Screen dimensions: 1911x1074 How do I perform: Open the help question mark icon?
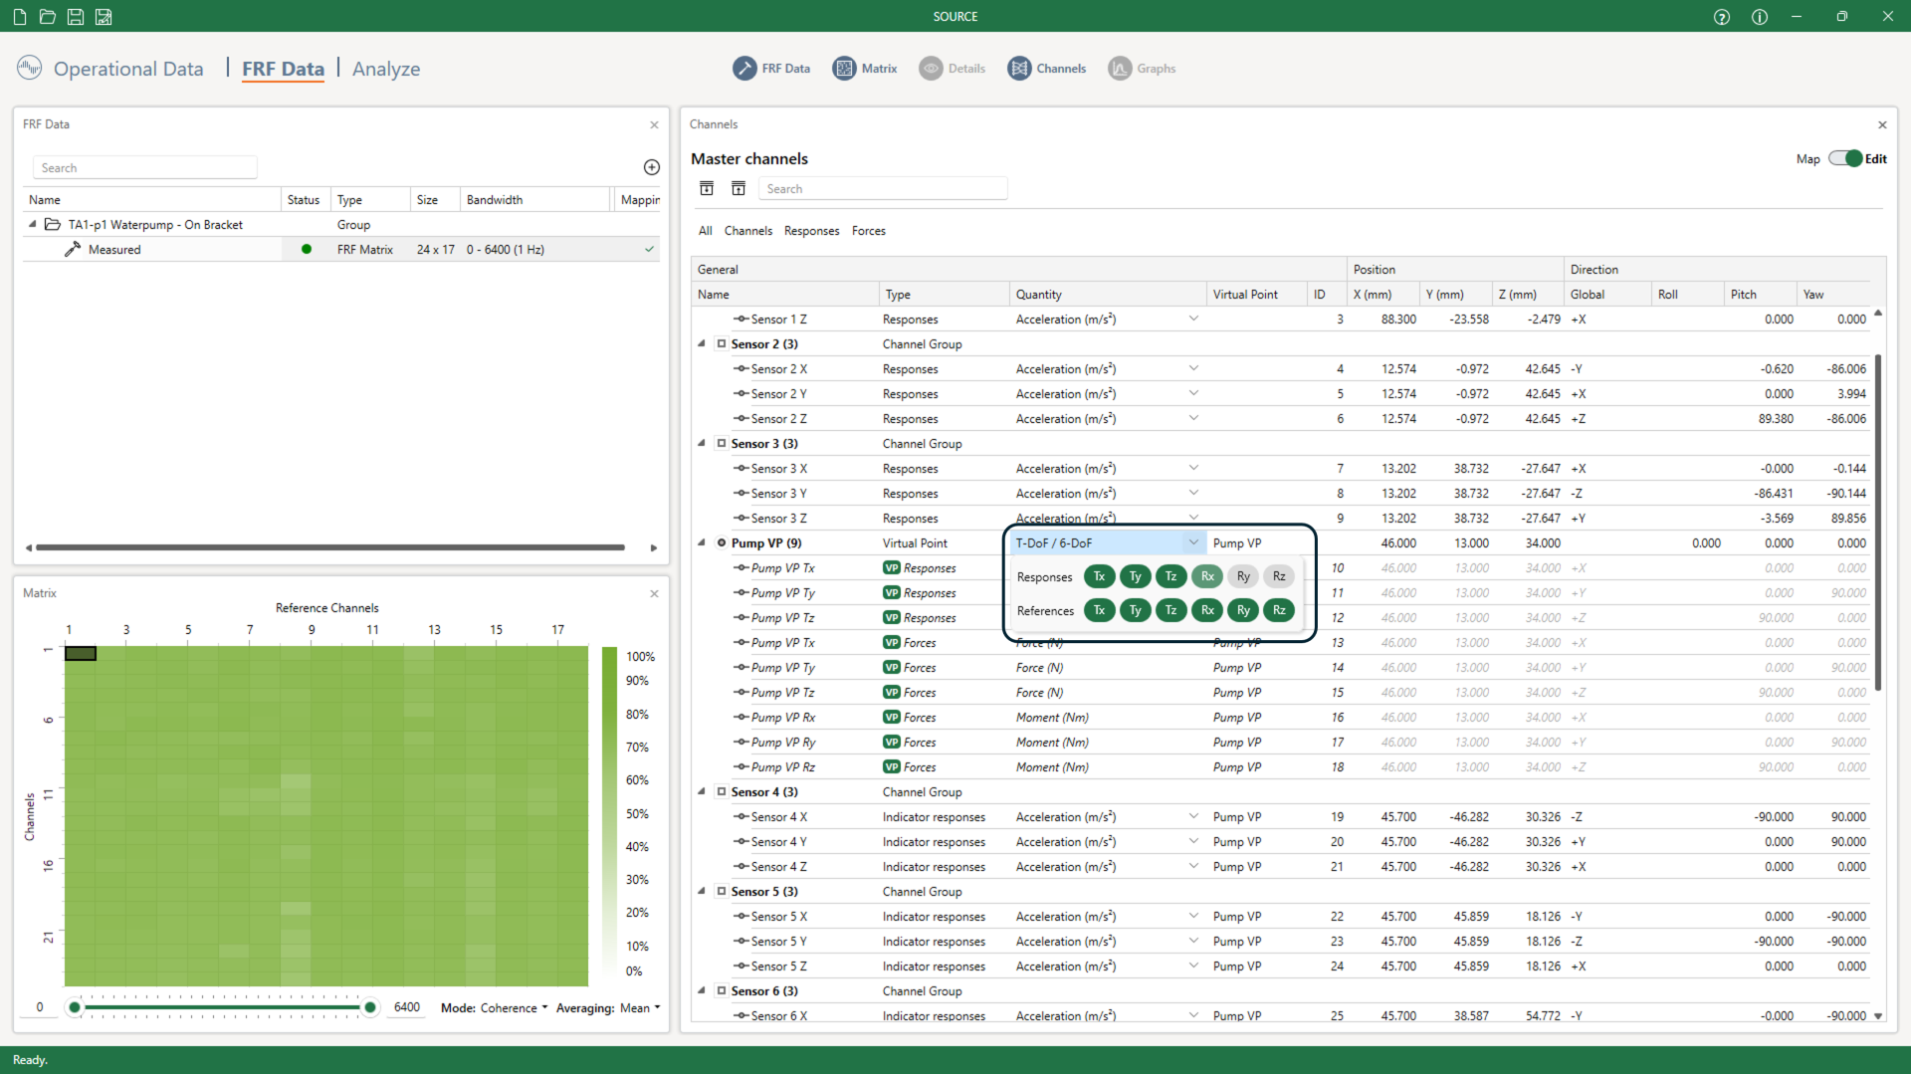click(x=1722, y=16)
